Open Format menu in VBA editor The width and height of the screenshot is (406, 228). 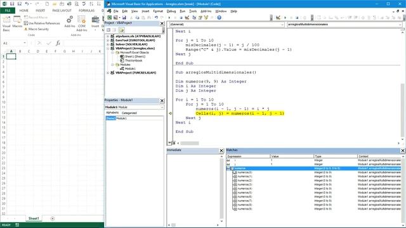(x=158, y=11)
